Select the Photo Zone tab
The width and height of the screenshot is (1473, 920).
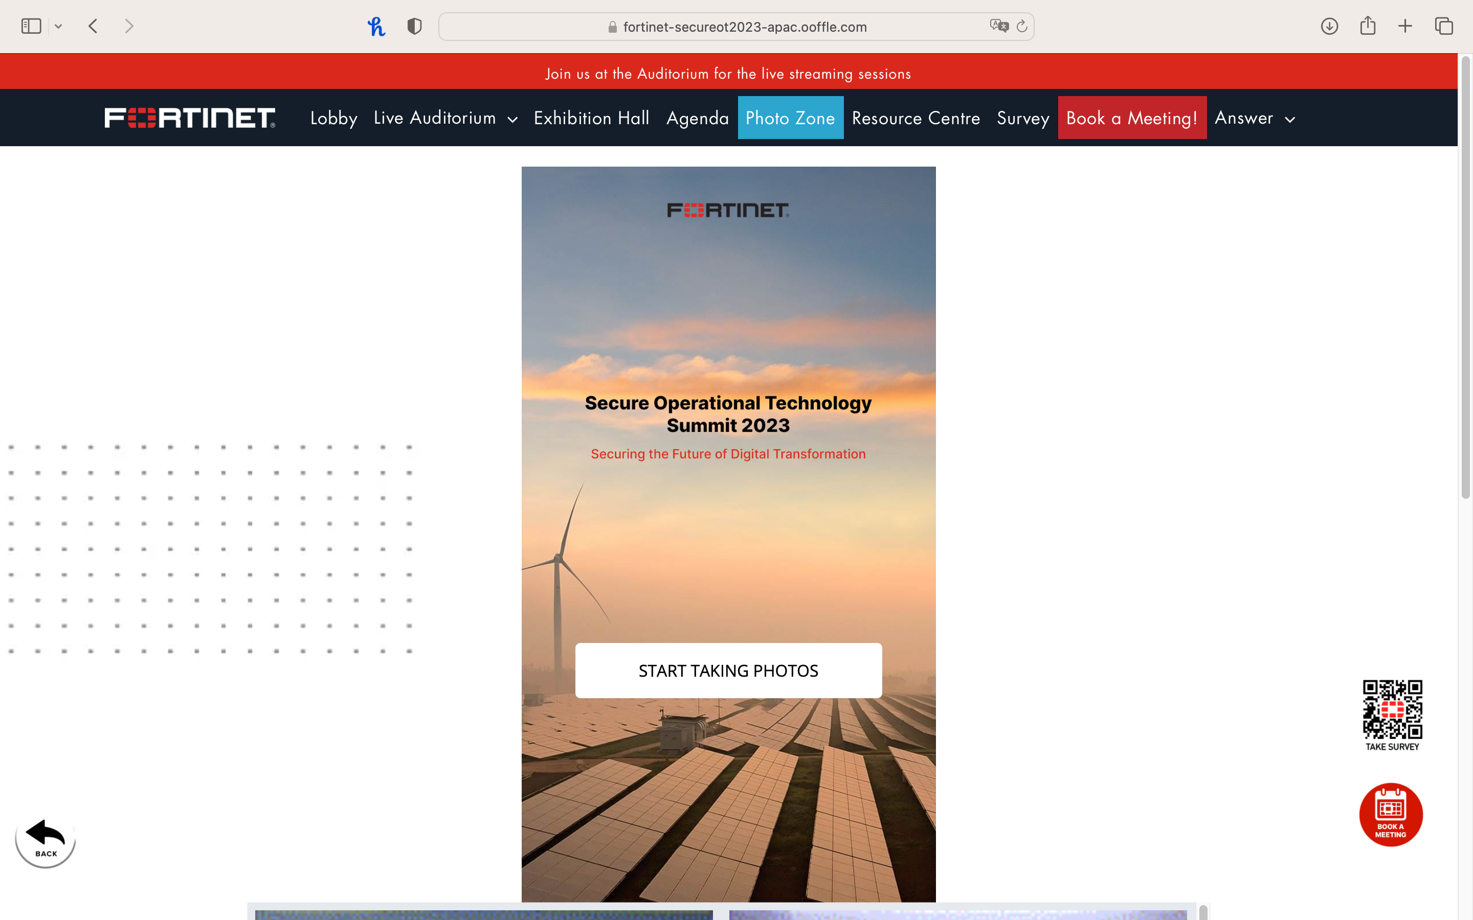point(791,118)
